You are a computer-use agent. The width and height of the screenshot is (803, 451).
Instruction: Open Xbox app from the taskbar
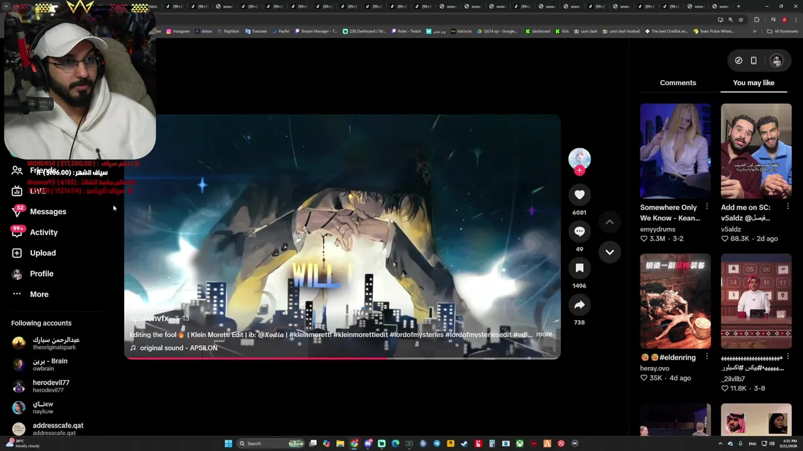tap(519, 443)
